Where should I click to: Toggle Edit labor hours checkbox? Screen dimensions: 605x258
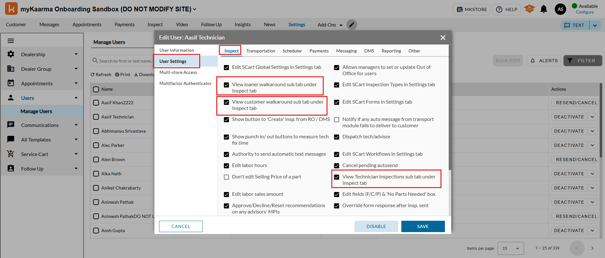click(226, 165)
